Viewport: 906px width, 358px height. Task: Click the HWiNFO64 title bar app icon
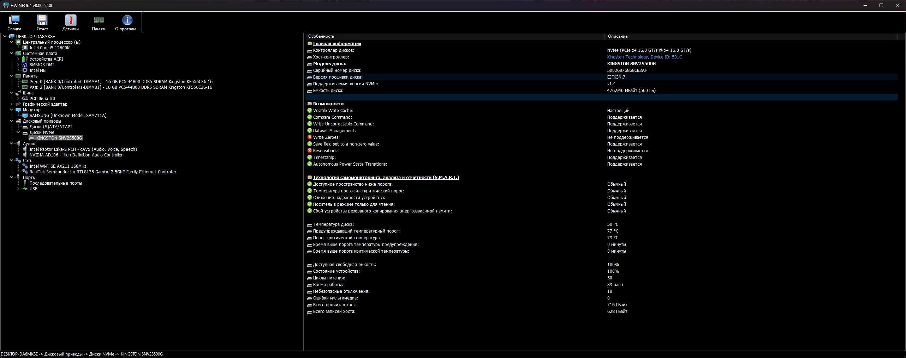(x=6, y=5)
